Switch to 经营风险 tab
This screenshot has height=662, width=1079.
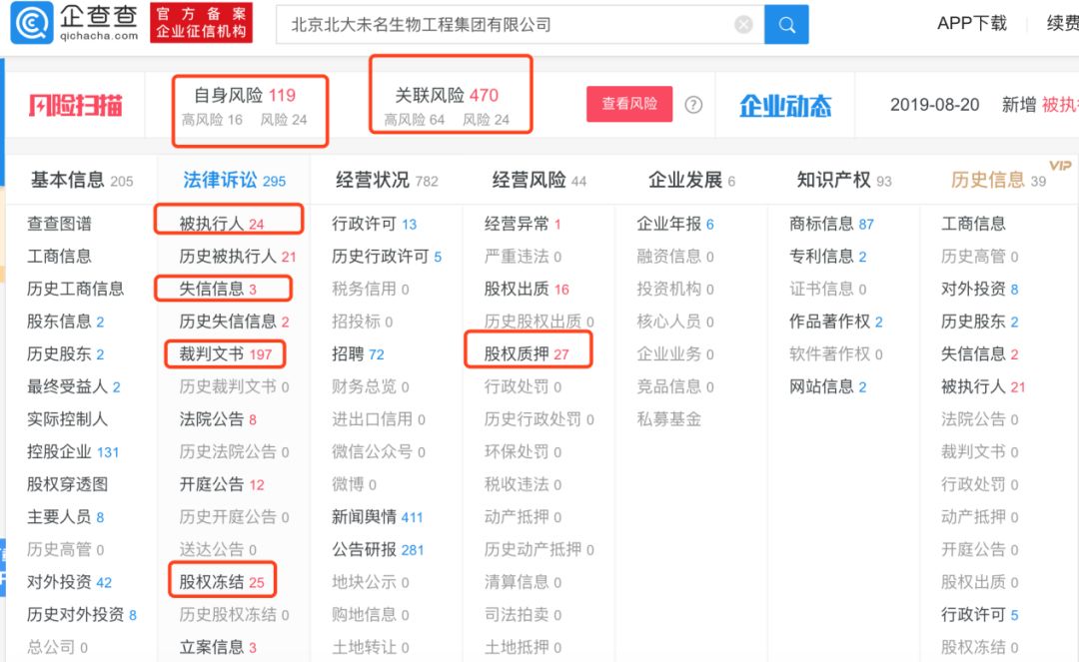point(539,180)
